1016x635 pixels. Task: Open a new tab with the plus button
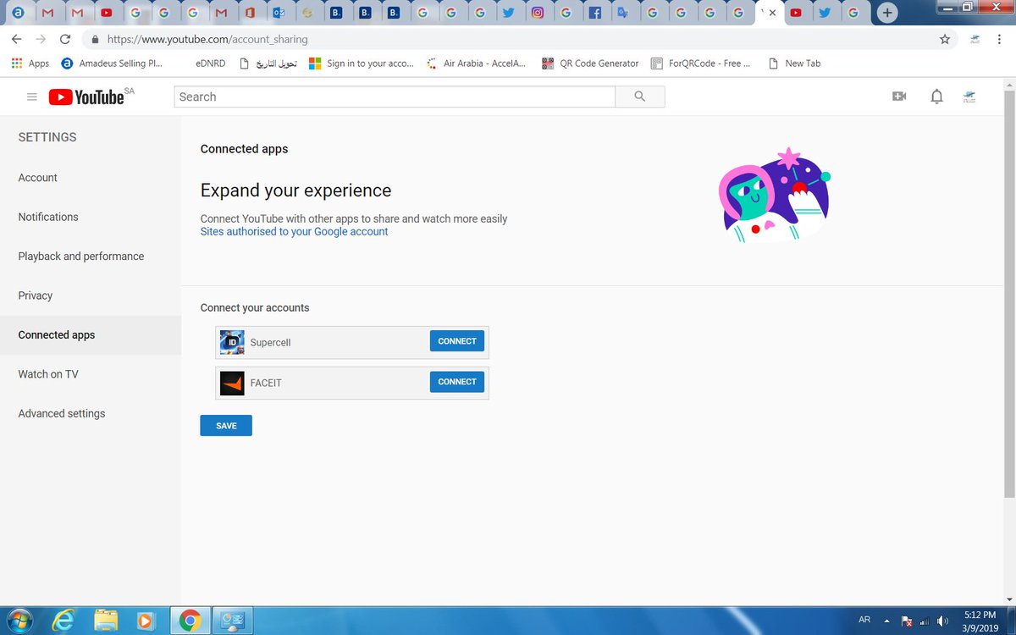(x=886, y=13)
